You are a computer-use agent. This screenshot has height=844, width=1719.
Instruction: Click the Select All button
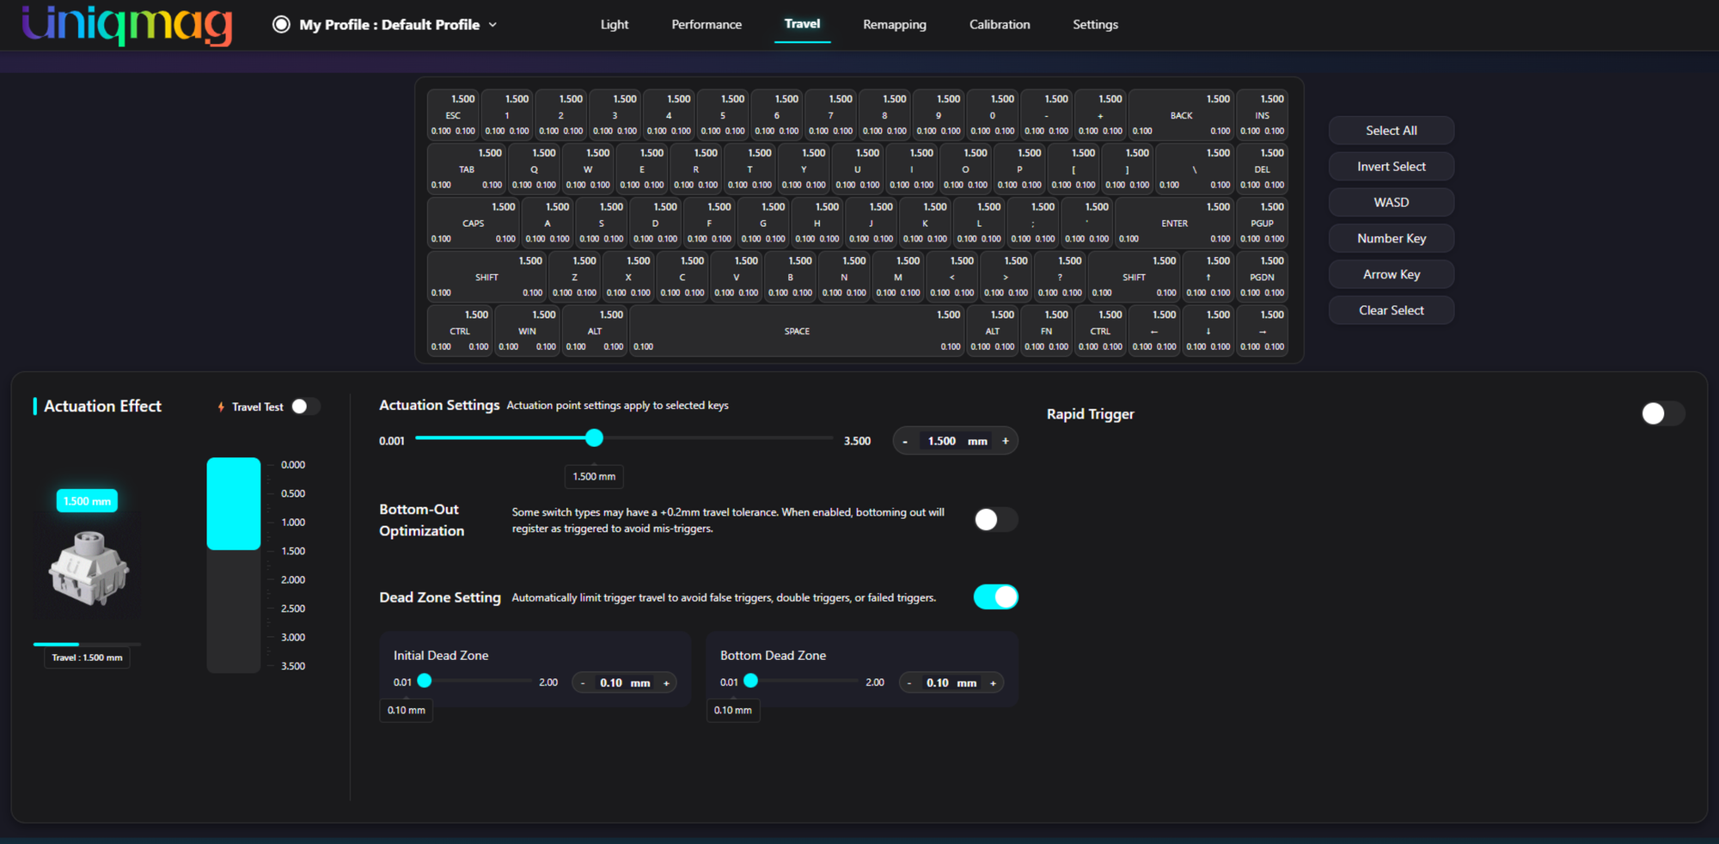[x=1392, y=131]
